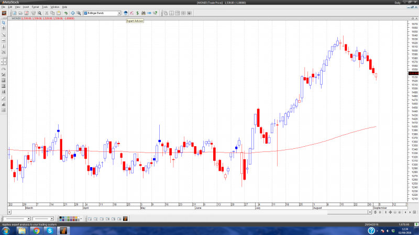Open the Bollinger Bands indicator dropdown

(x=119, y=13)
